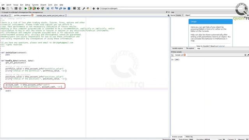This screenshot has height=140, width=249.
Task: Close the RUN_ME.py tab
Action: coord(10,16)
